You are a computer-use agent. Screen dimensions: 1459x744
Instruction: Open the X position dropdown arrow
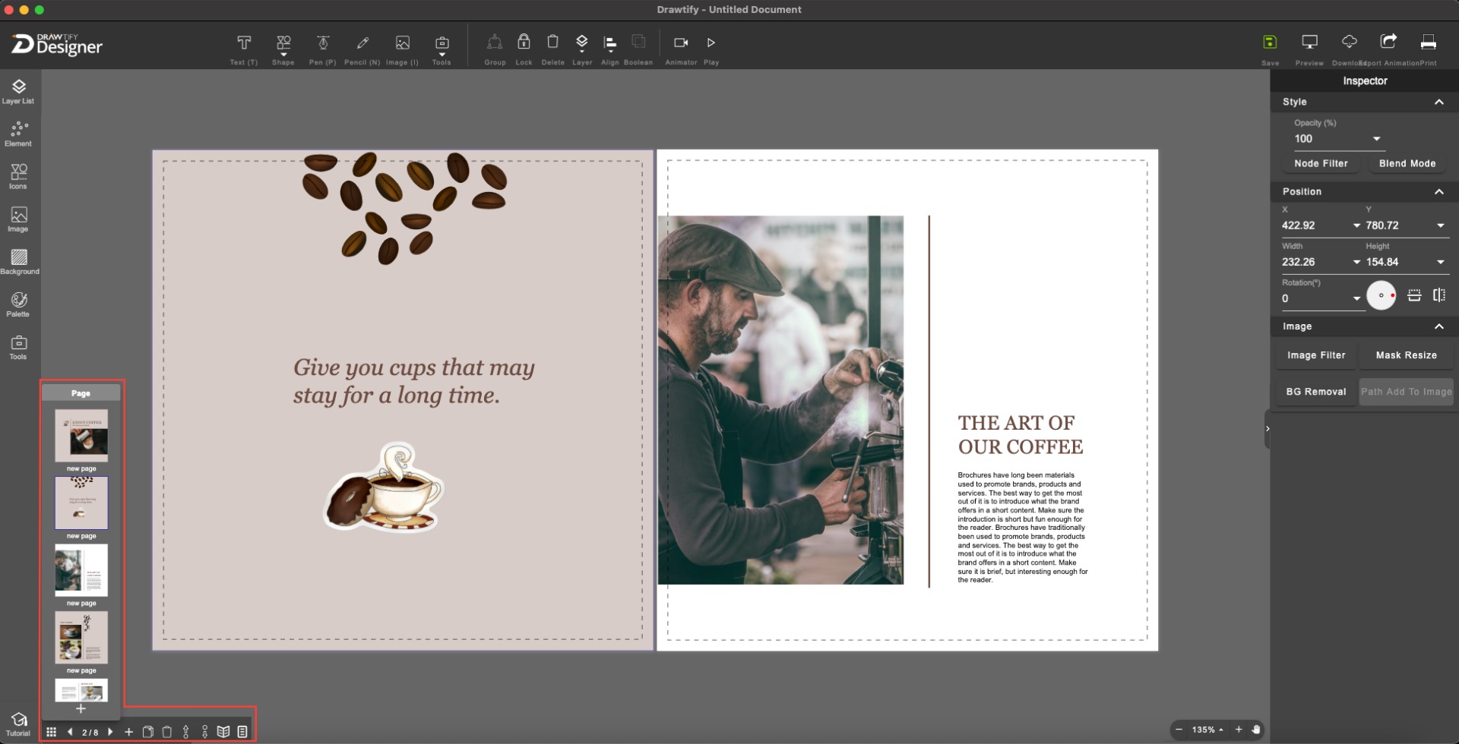tap(1356, 225)
